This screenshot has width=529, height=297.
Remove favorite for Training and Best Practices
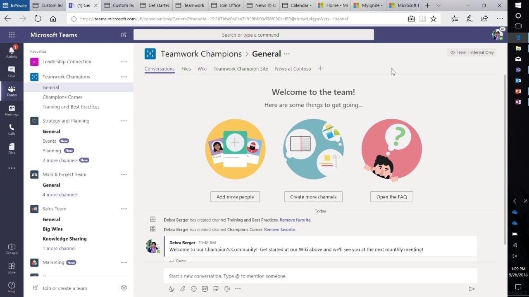click(x=295, y=220)
